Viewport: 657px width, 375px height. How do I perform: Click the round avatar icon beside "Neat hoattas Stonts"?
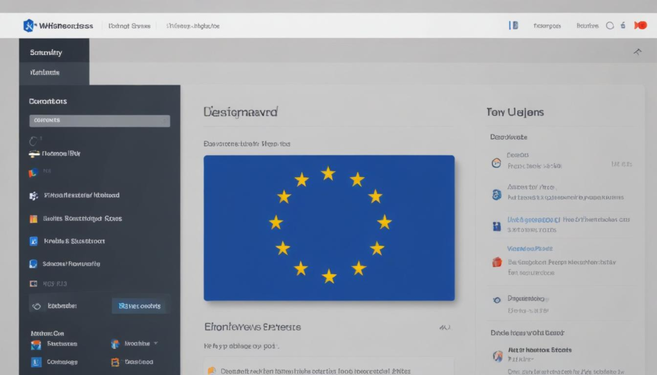(x=497, y=356)
